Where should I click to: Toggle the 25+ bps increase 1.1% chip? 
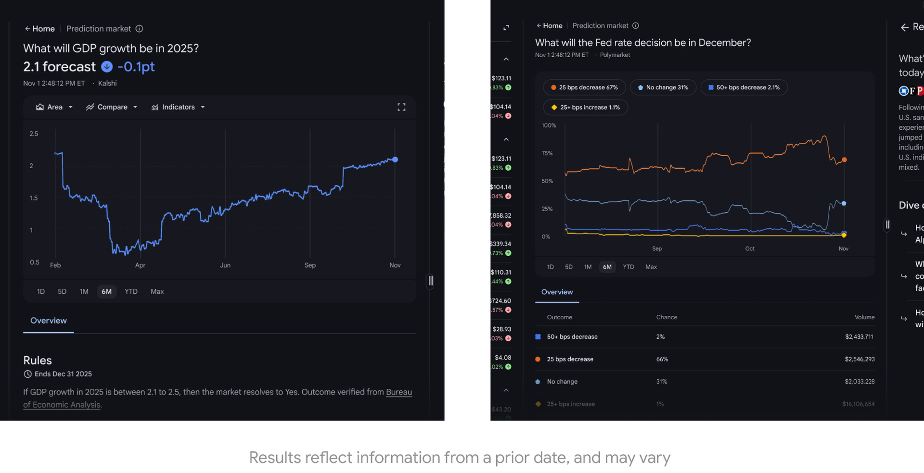point(585,107)
